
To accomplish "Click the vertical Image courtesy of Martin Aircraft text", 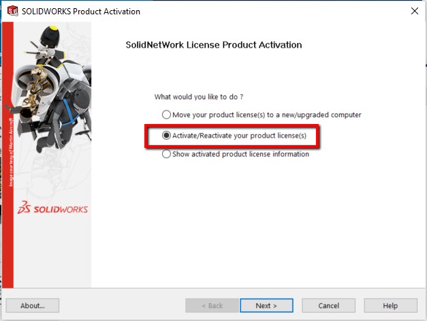I will [x=11, y=153].
